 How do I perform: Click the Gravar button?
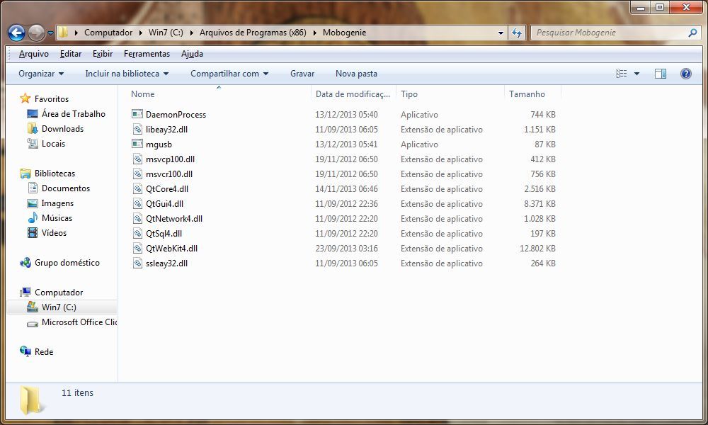coord(302,74)
